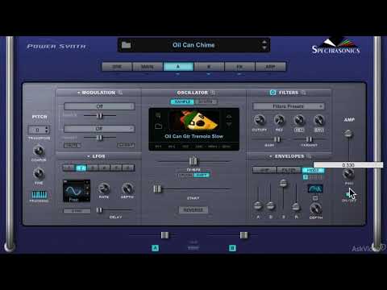Select the Layer B tab

click(209, 67)
